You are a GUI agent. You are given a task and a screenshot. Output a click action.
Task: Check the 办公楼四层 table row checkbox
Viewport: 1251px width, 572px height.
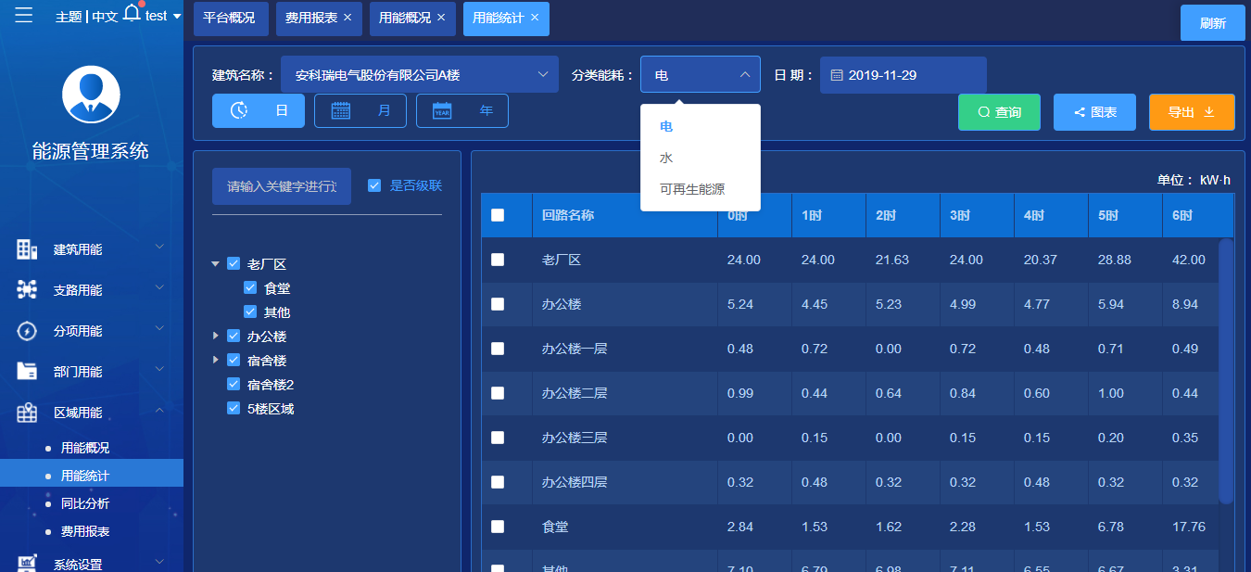[x=498, y=482]
